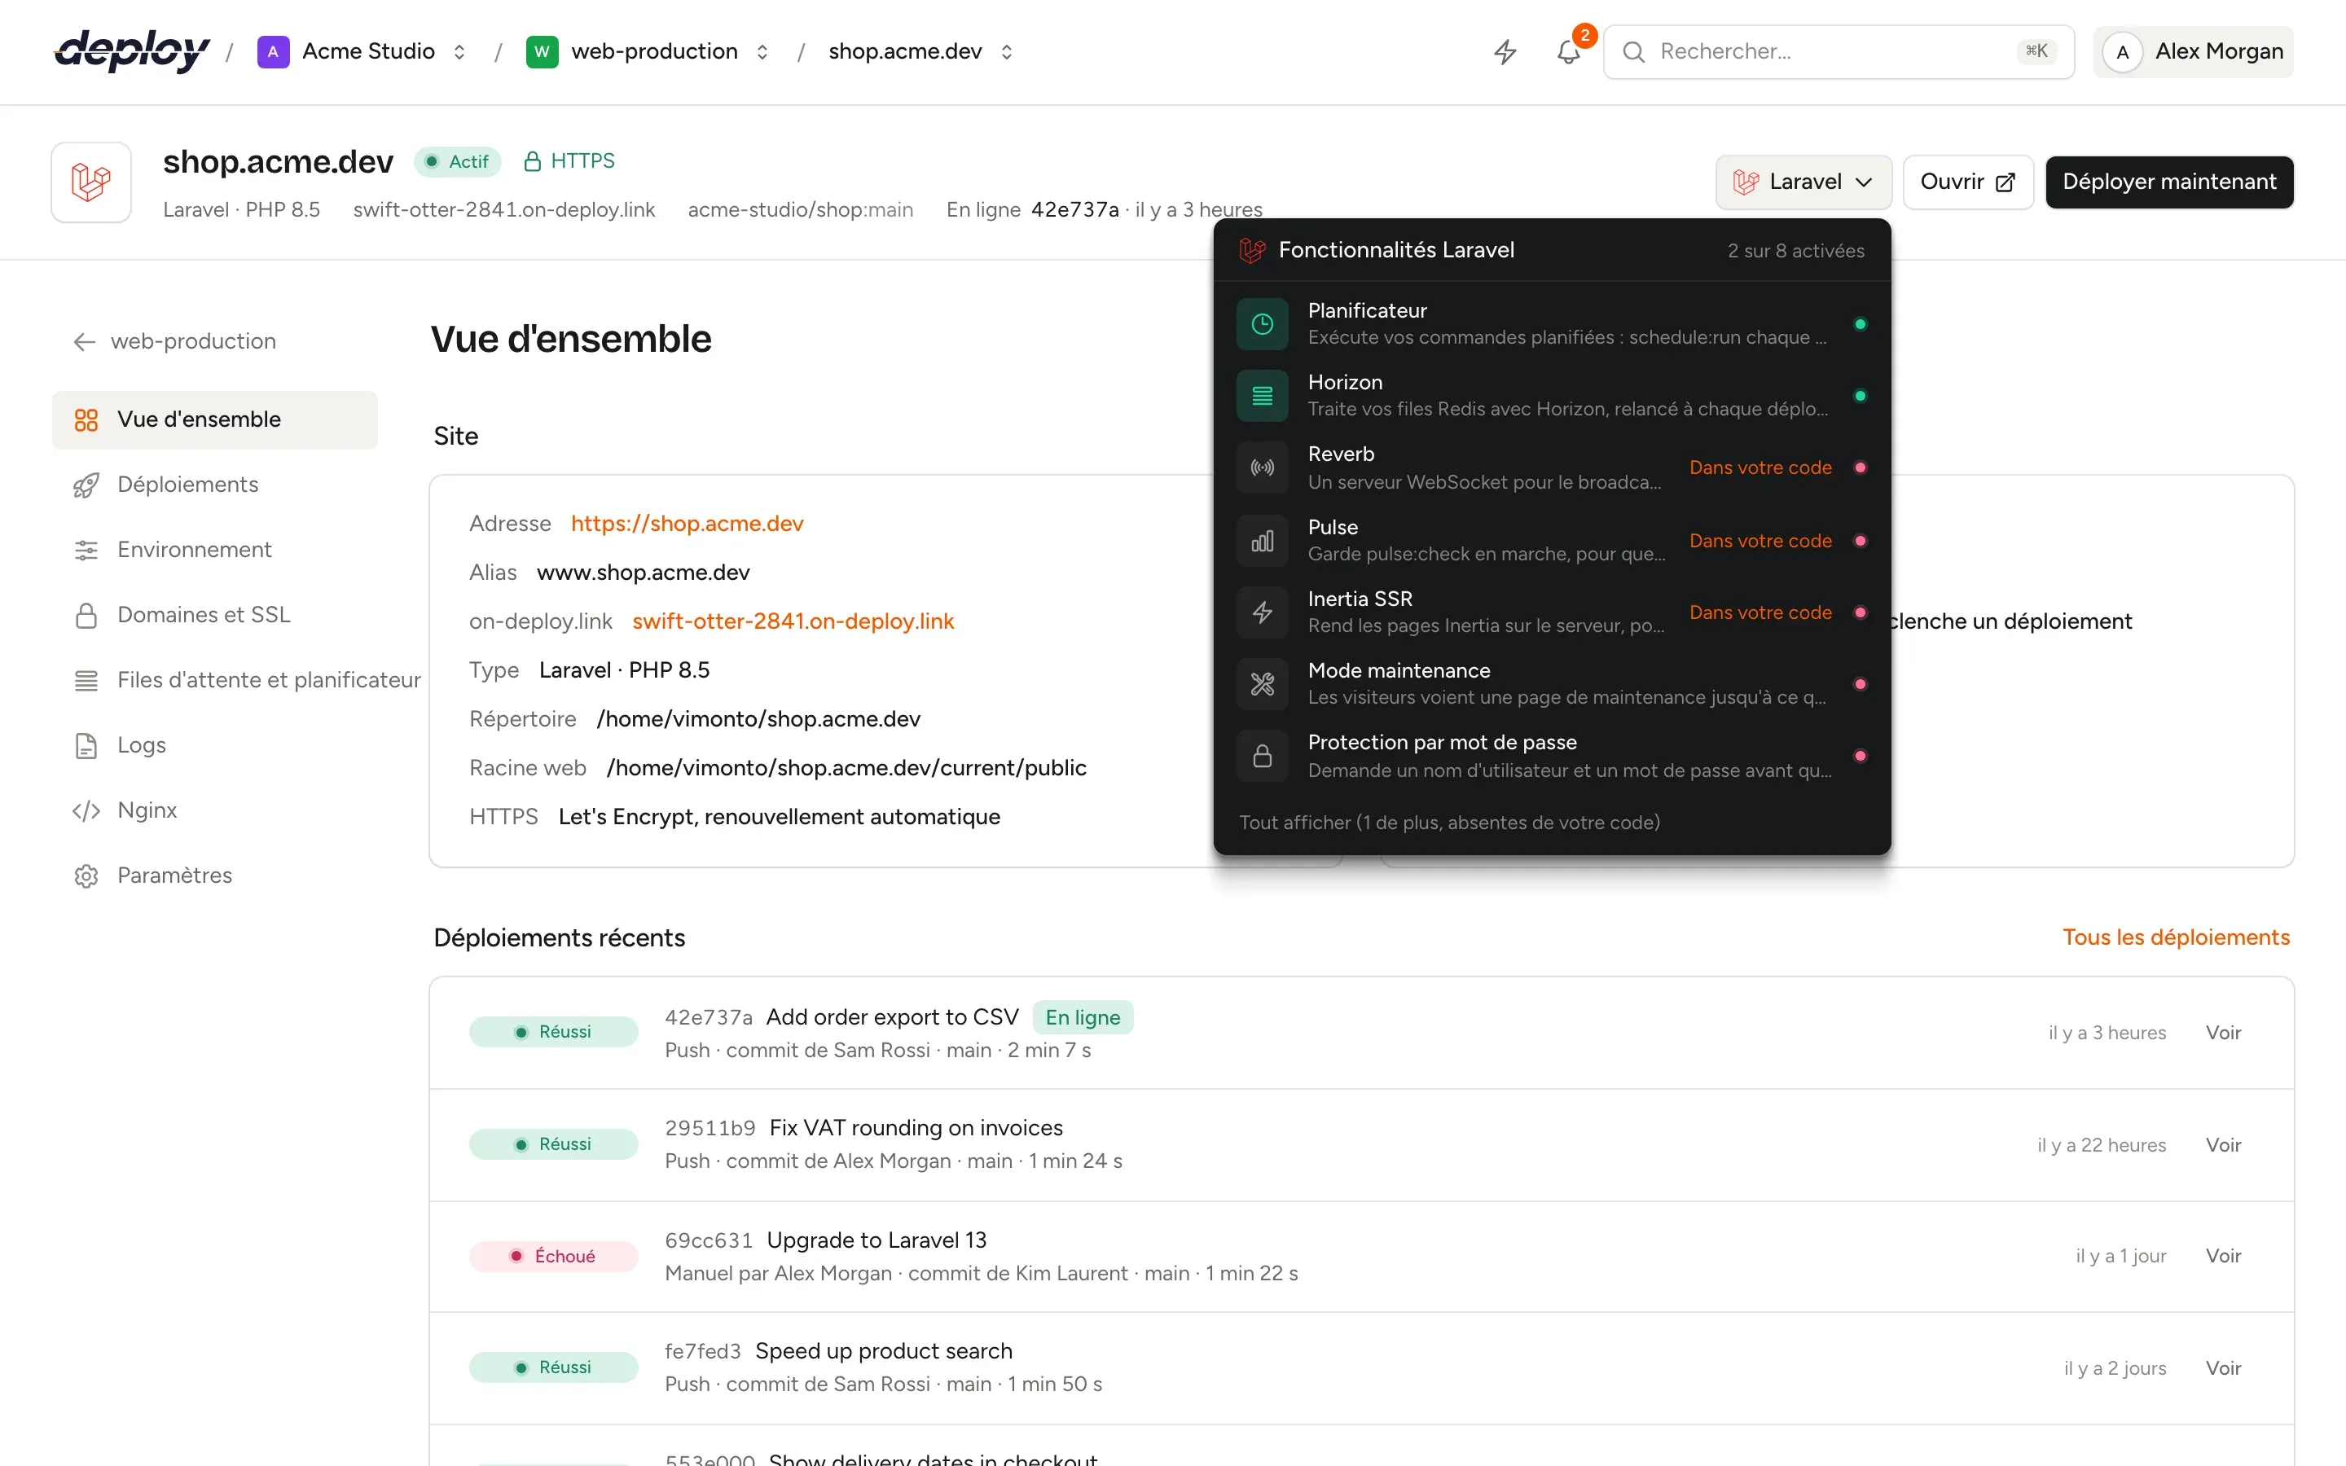
Task: Click the Ouvrir button
Action: tap(1968, 182)
